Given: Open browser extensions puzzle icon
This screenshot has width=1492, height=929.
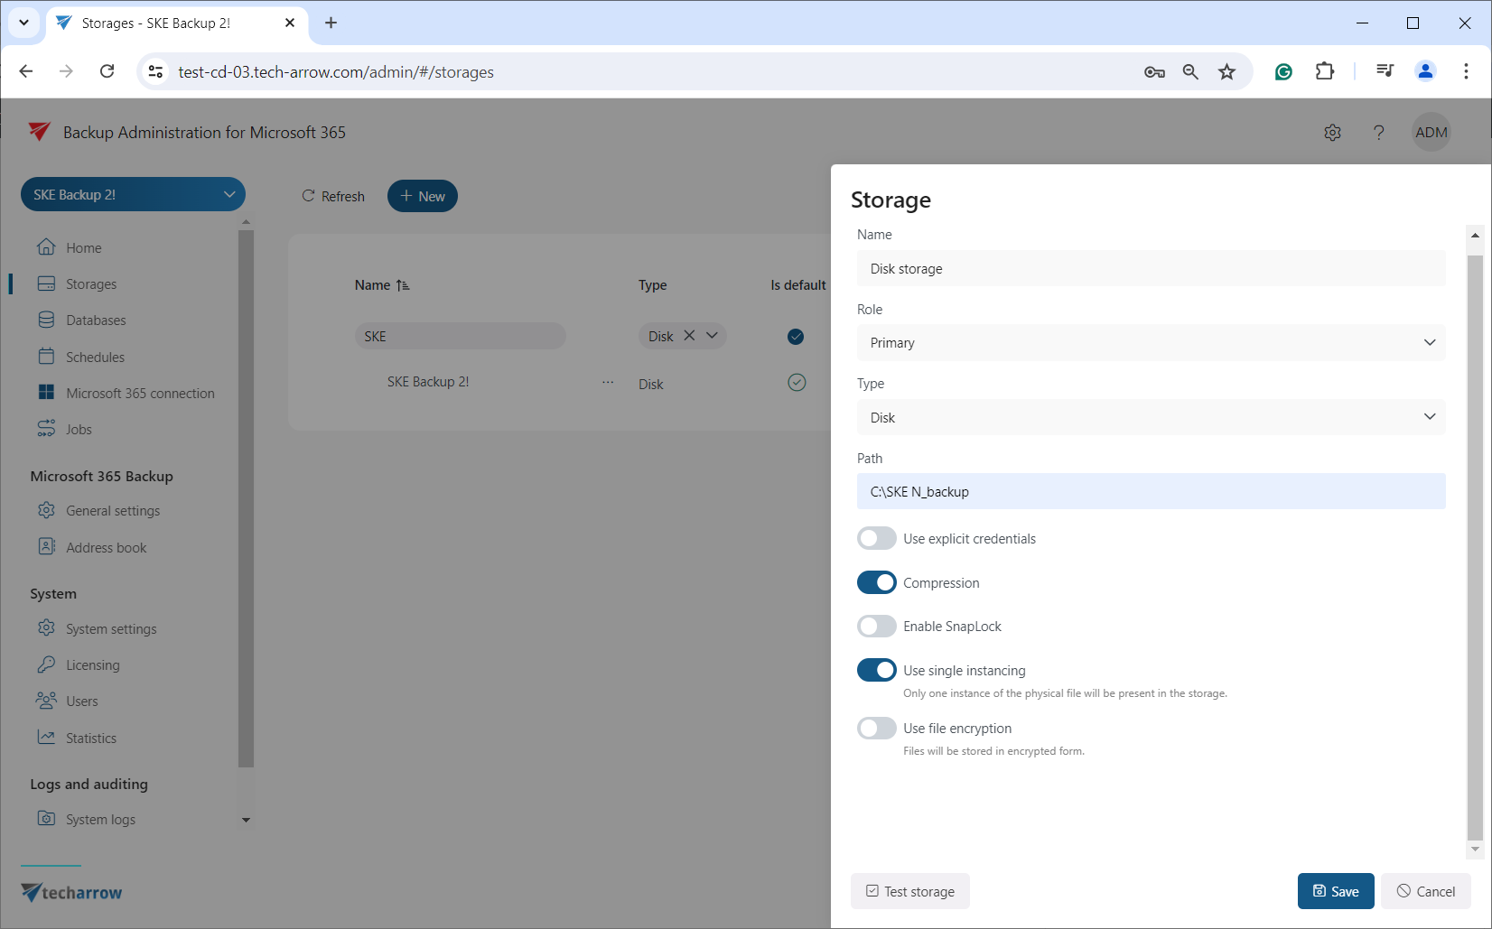Looking at the screenshot, I should point(1324,72).
